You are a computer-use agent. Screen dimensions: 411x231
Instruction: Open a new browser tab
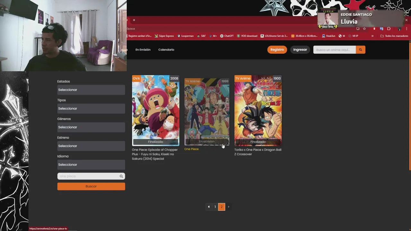coord(134,20)
